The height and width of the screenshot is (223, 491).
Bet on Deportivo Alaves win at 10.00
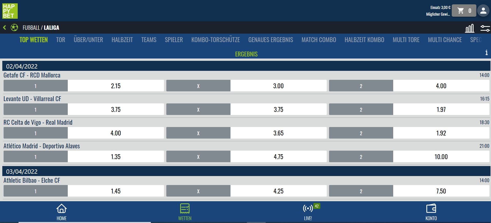409,157
